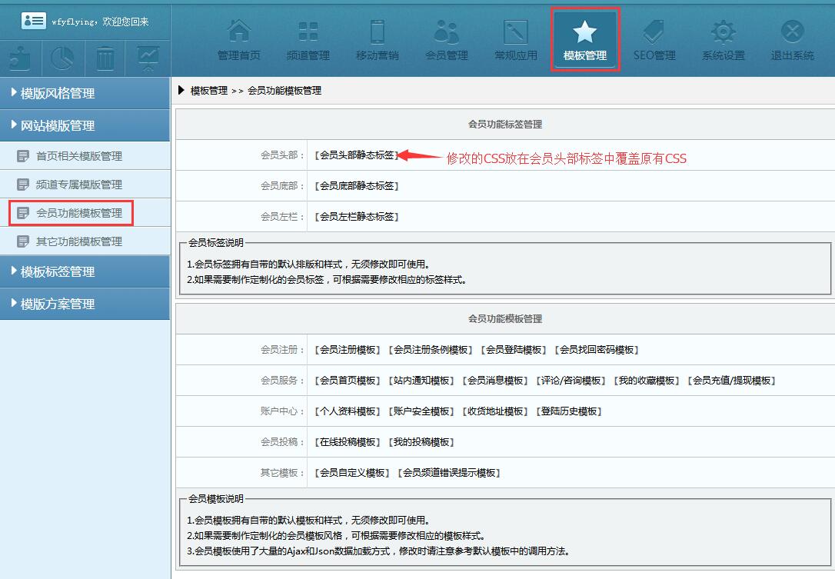Open SEO管理 tag icon

tap(654, 32)
